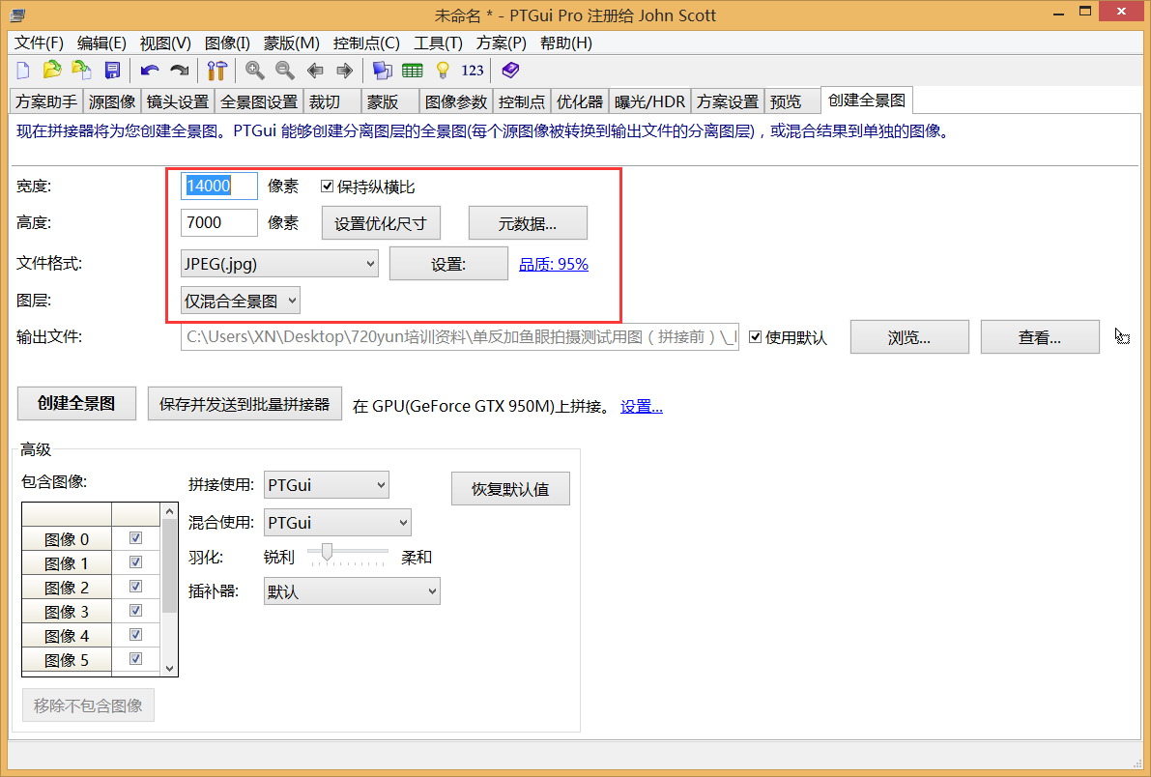1151x777 pixels.
Task: Click into the 高度 7000 input field
Action: tap(219, 223)
